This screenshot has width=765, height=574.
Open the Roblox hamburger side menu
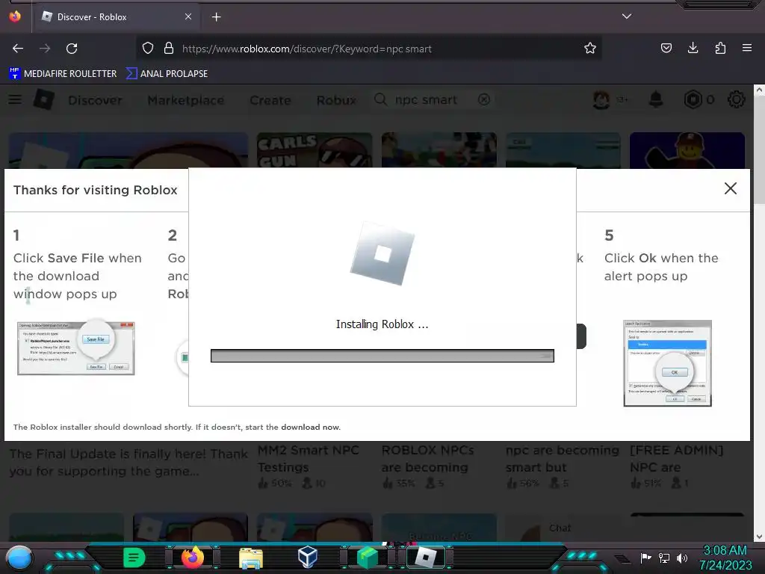point(15,99)
